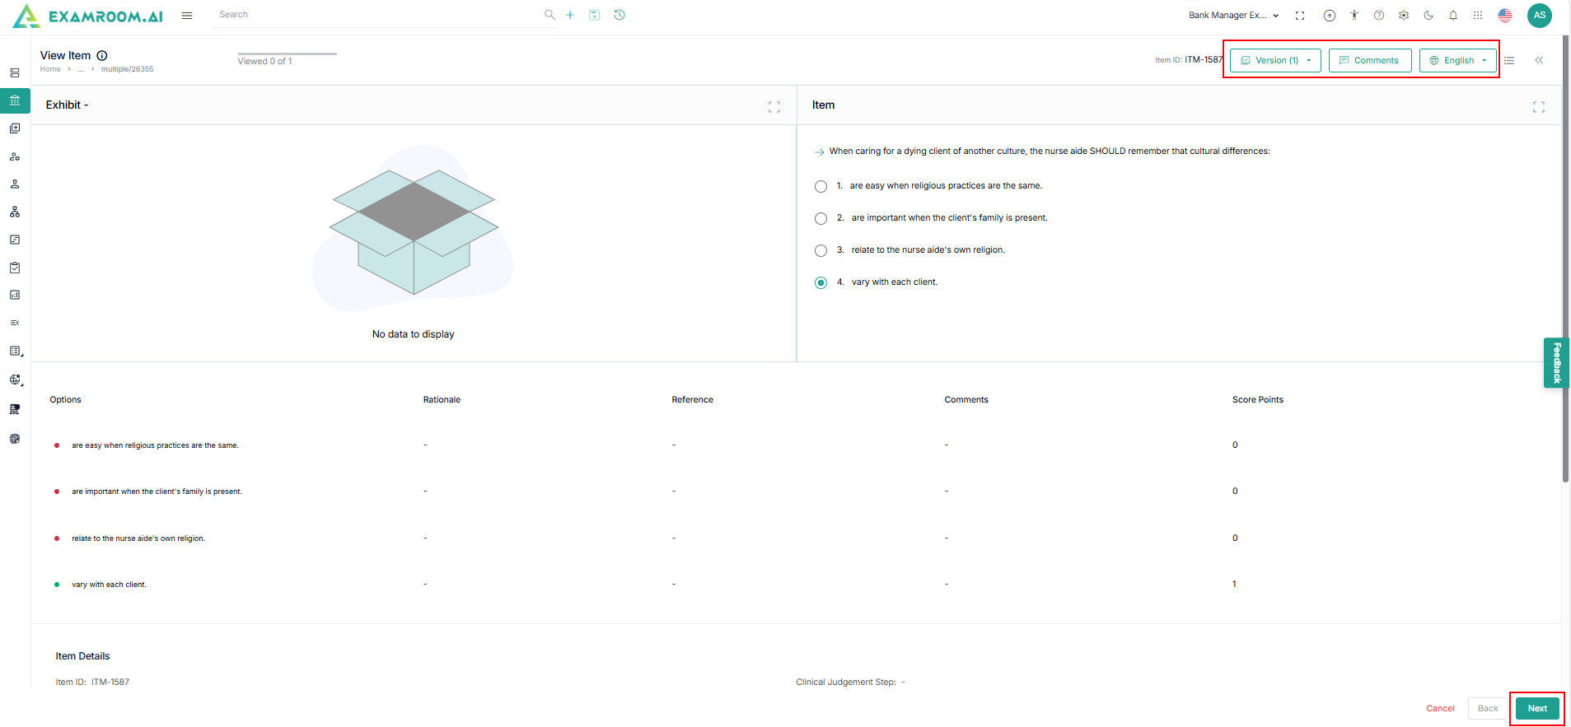1571x727 pixels.
Task: Expand the Exhibit panel to fullscreen
Action: pyautogui.click(x=774, y=107)
